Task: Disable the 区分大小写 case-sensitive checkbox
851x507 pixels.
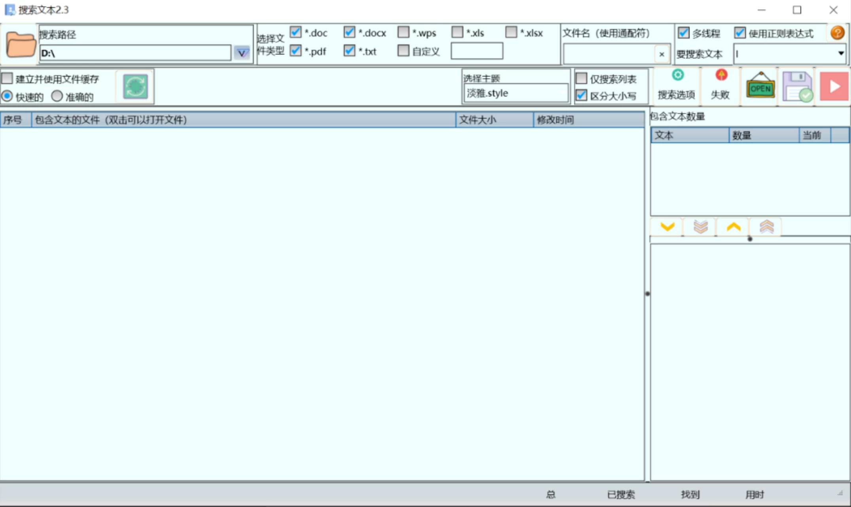Action: coord(581,95)
